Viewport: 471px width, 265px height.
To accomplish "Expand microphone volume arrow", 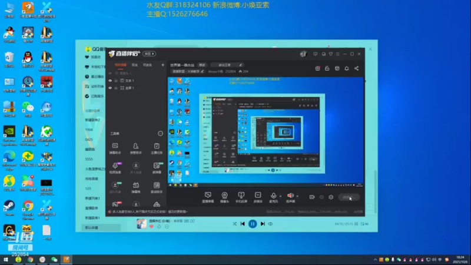I will [281, 196].
